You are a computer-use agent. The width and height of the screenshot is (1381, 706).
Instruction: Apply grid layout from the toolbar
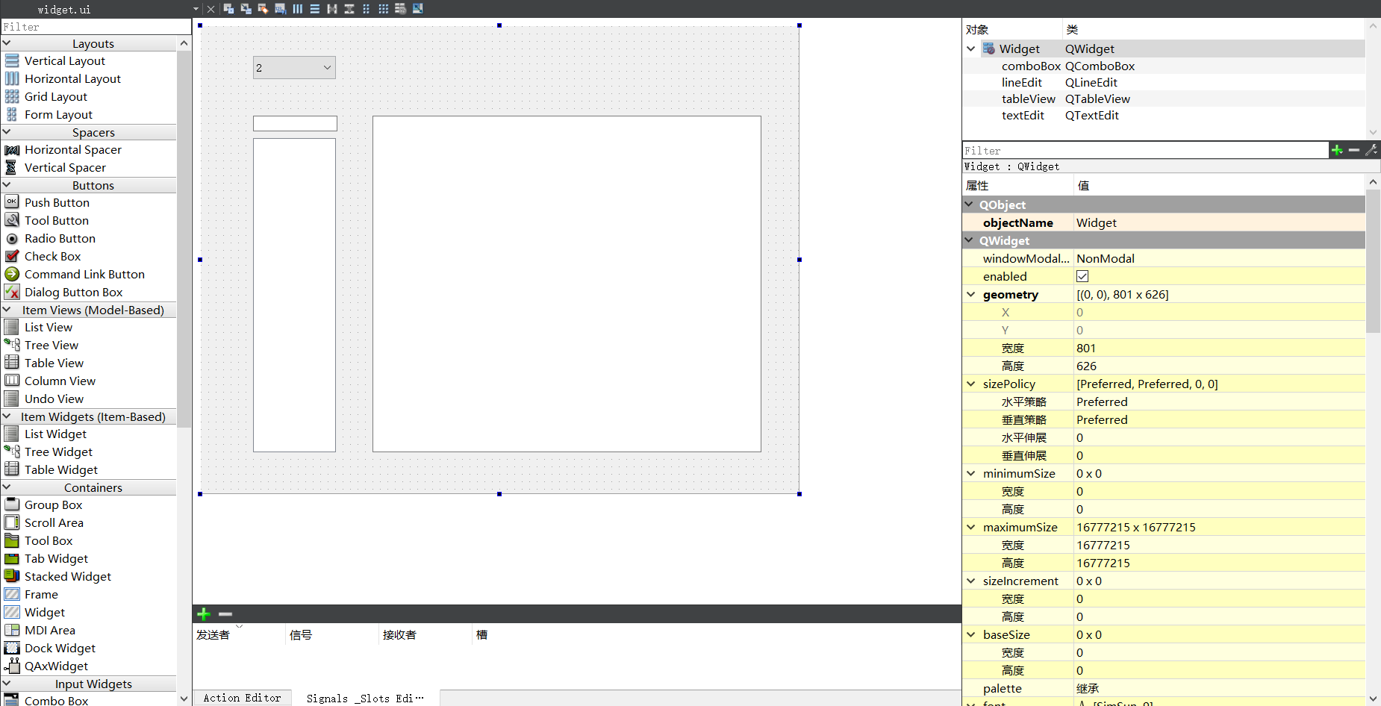click(x=383, y=9)
